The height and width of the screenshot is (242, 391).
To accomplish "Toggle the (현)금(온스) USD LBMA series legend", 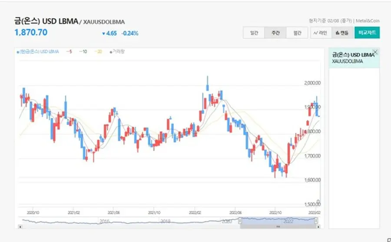I will [x=38, y=51].
